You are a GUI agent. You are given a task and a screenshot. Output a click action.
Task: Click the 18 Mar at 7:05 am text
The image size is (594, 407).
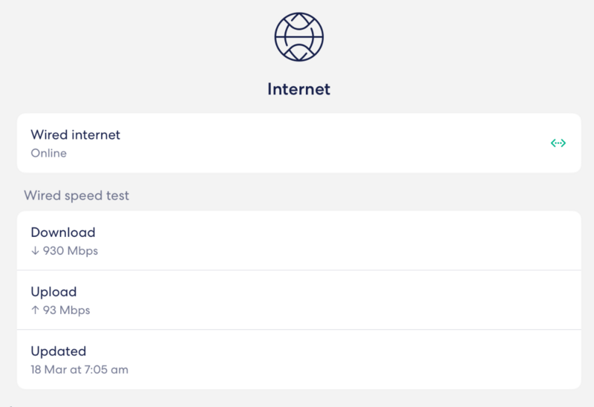point(79,369)
